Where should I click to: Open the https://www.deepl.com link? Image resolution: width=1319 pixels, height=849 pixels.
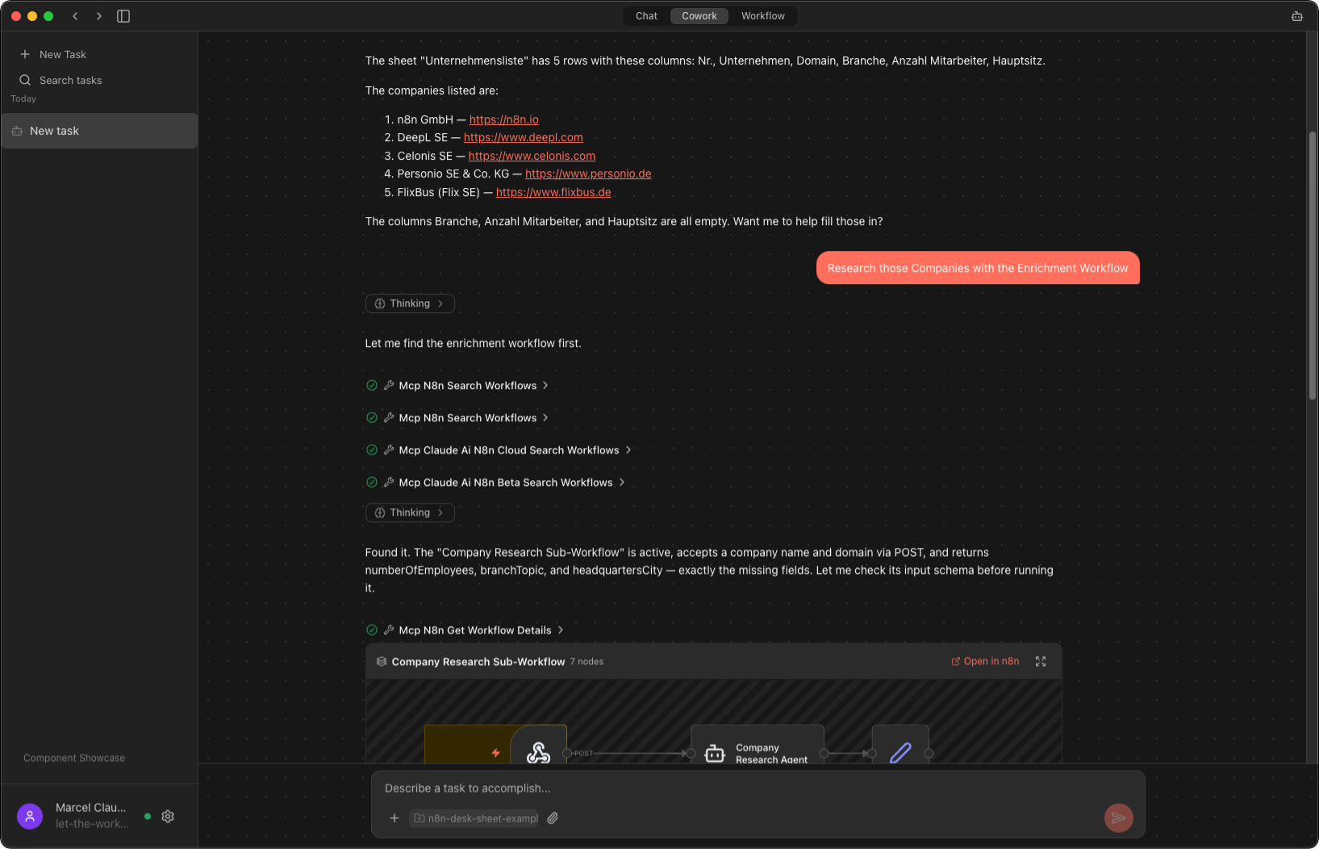pyautogui.click(x=523, y=137)
